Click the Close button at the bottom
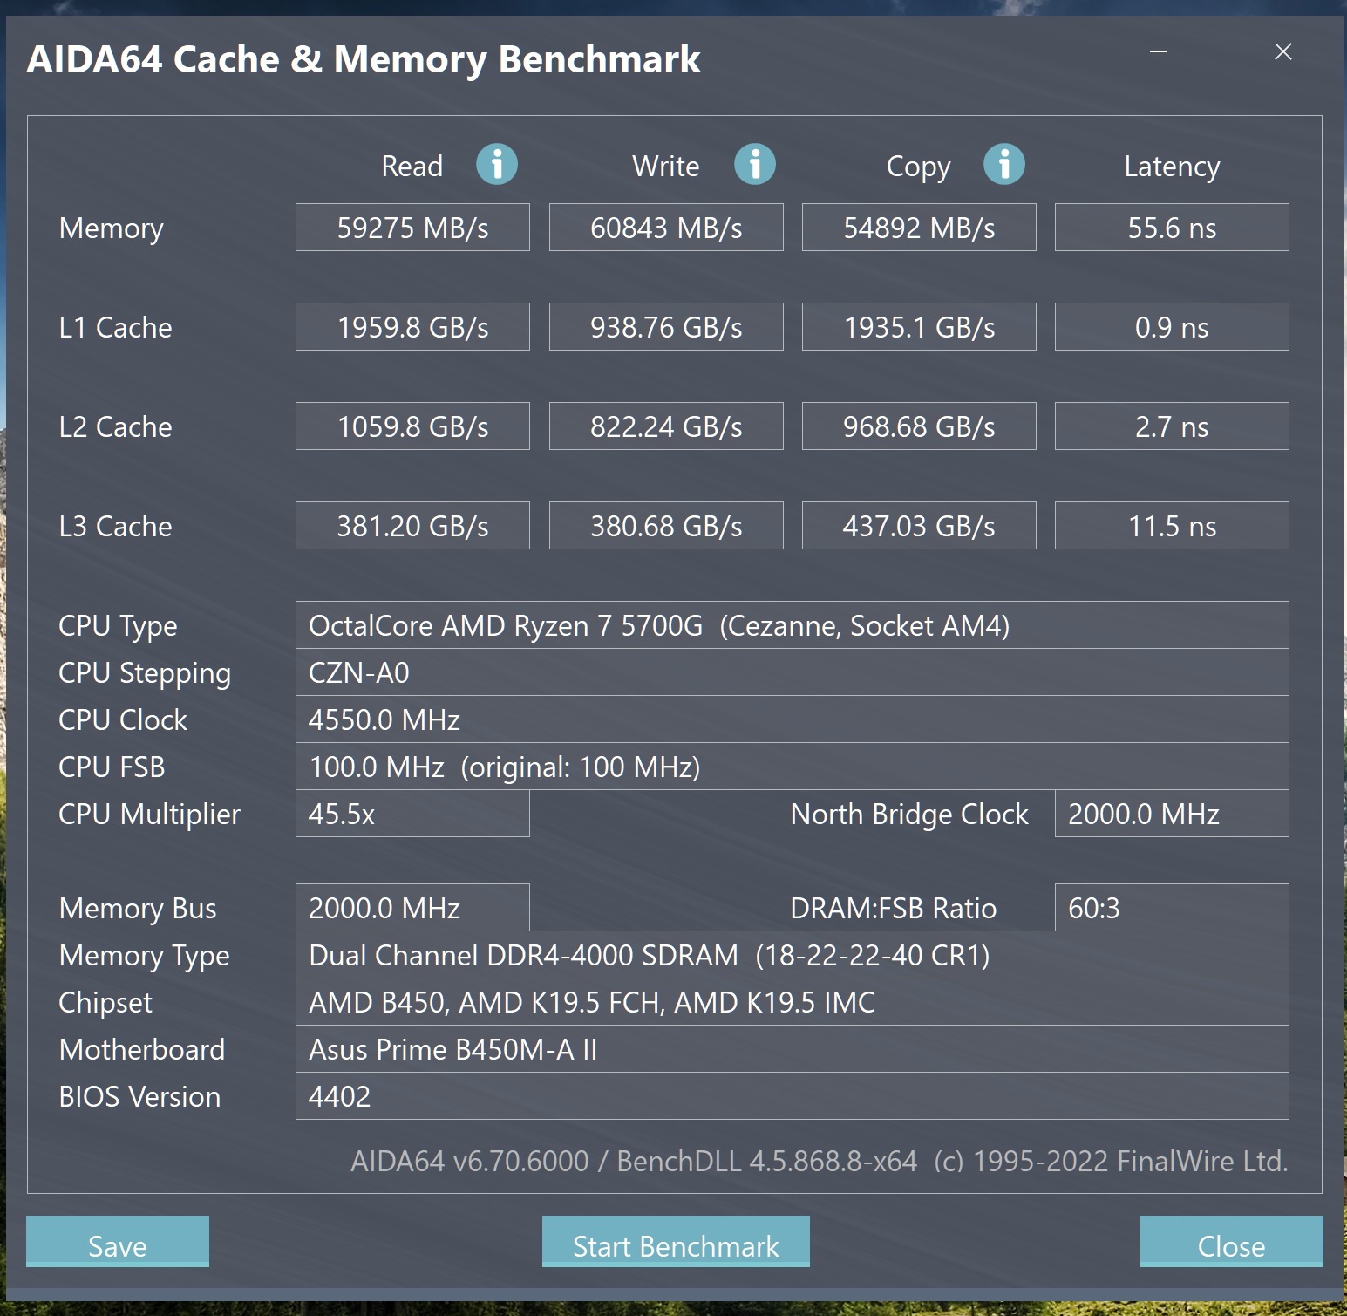Screen dimensions: 1347x1316 (1231, 1241)
